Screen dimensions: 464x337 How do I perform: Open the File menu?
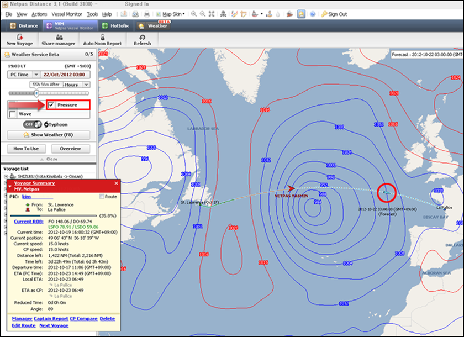[x=9, y=14]
